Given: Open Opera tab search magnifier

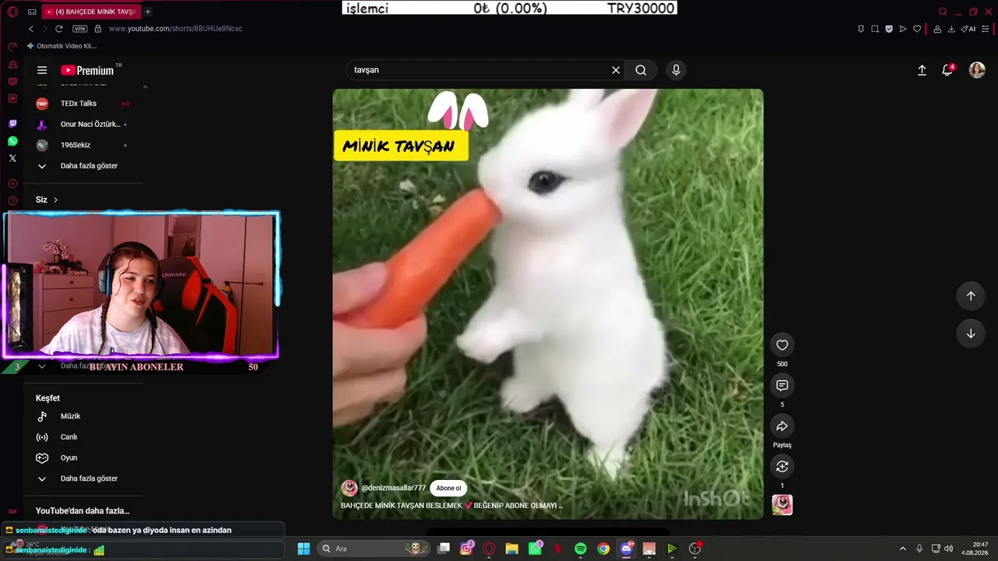Looking at the screenshot, I should tap(943, 12).
